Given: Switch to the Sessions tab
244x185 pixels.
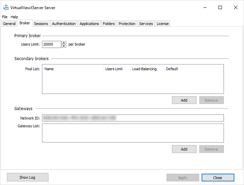Looking at the screenshot, I should [41, 23].
